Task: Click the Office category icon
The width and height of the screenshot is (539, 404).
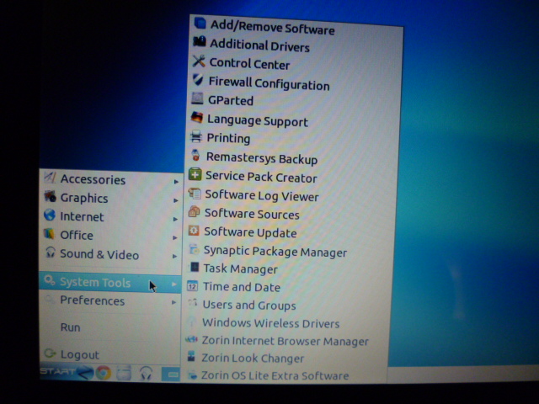Action: [x=50, y=234]
